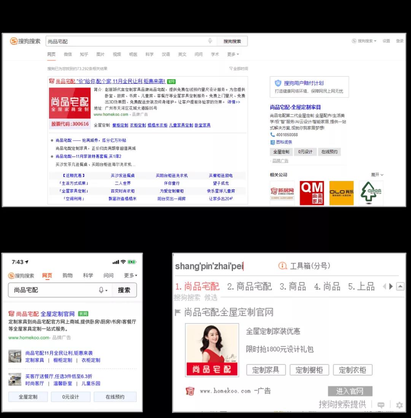The image size is (411, 418).
Task: Click the 进入官网 button
Action: (x=350, y=391)
